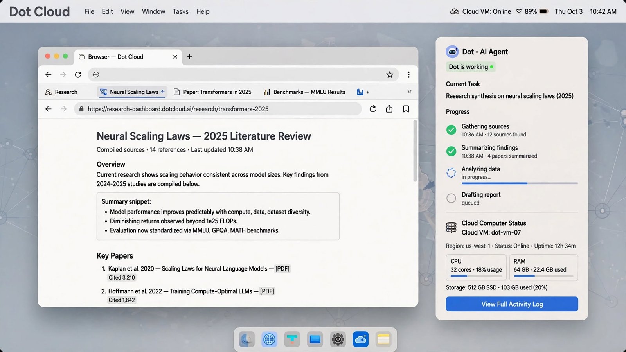Close the bookmarks bar with X

pyautogui.click(x=409, y=92)
